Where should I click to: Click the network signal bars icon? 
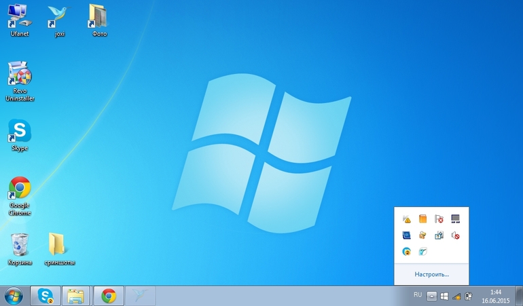(x=456, y=296)
